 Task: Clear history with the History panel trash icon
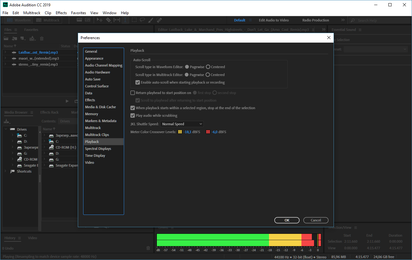[148, 248]
